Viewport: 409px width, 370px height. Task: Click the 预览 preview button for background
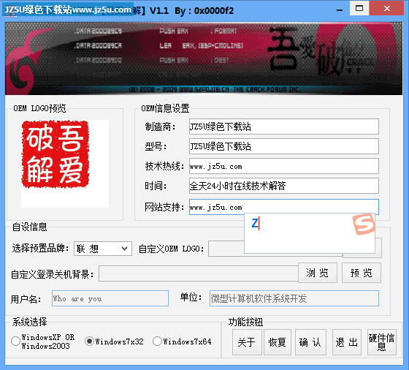pos(362,273)
